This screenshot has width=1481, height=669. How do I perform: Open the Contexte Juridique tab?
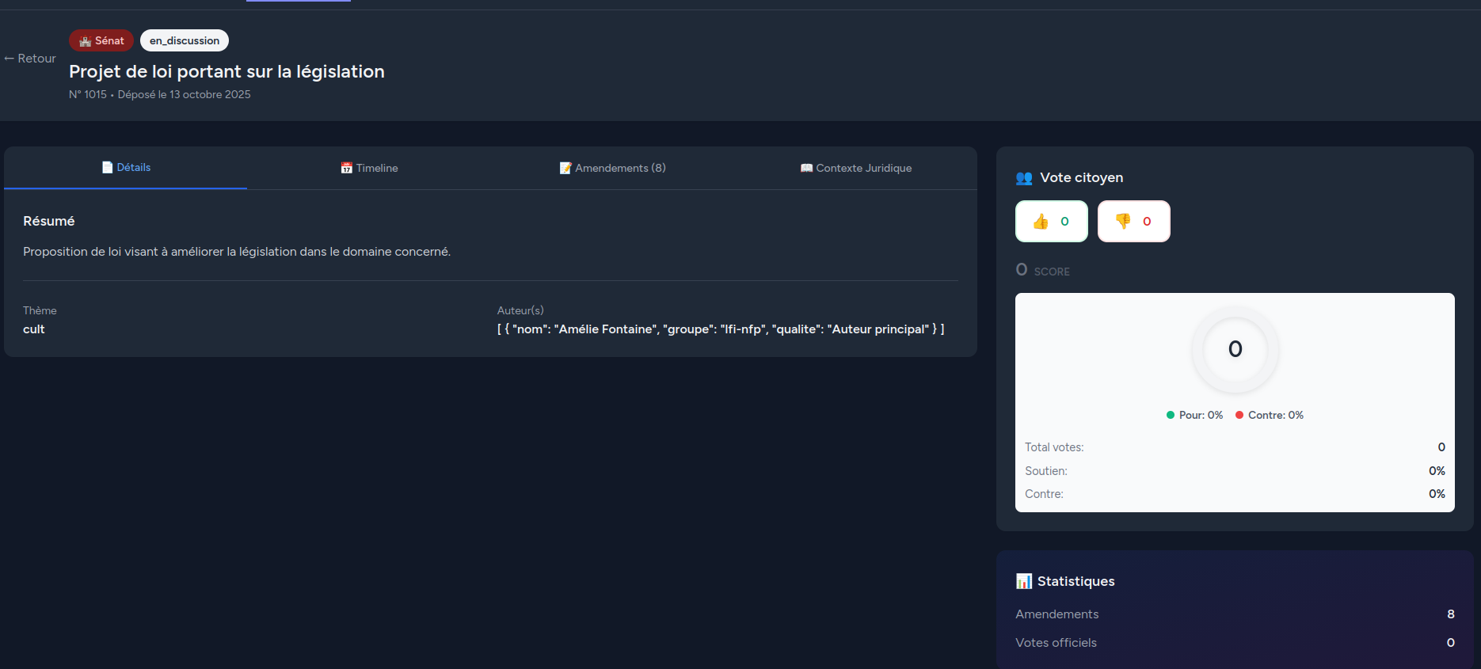[x=856, y=168]
